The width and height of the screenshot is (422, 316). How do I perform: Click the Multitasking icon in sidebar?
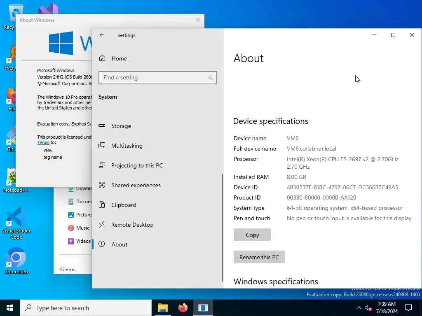[x=102, y=145]
